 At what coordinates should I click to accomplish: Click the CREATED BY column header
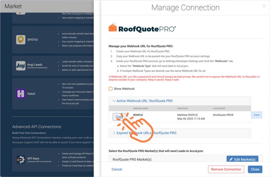point(183,108)
